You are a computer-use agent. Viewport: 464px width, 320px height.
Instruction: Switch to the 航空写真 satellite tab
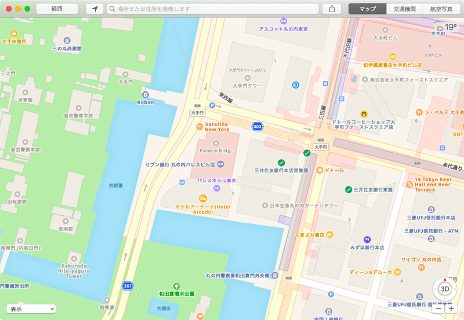(441, 9)
